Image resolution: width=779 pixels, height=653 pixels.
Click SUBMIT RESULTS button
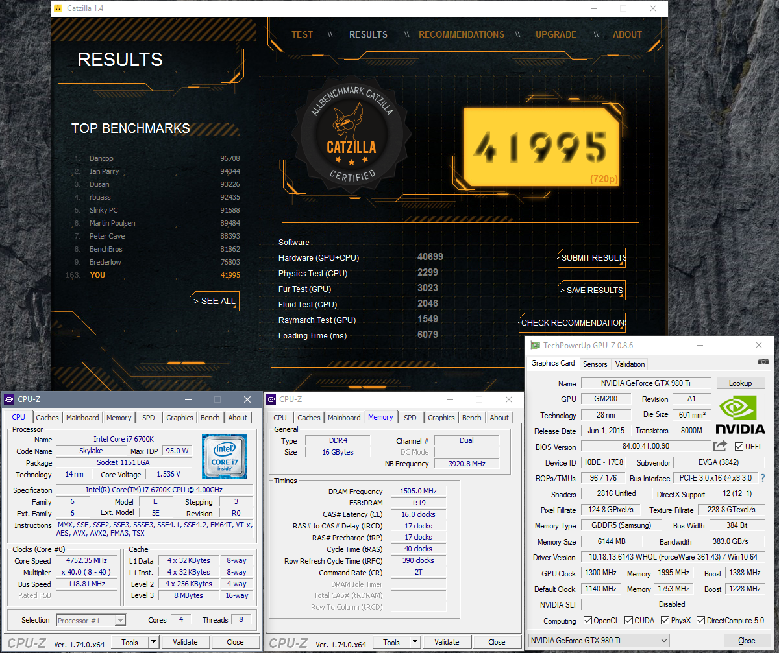pyautogui.click(x=591, y=257)
